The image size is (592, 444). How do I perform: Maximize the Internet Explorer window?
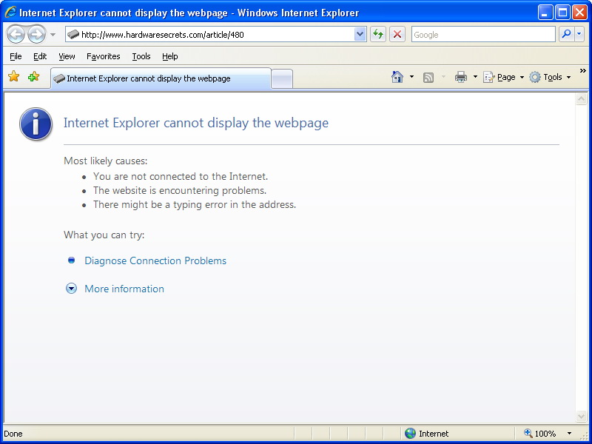pos(562,13)
